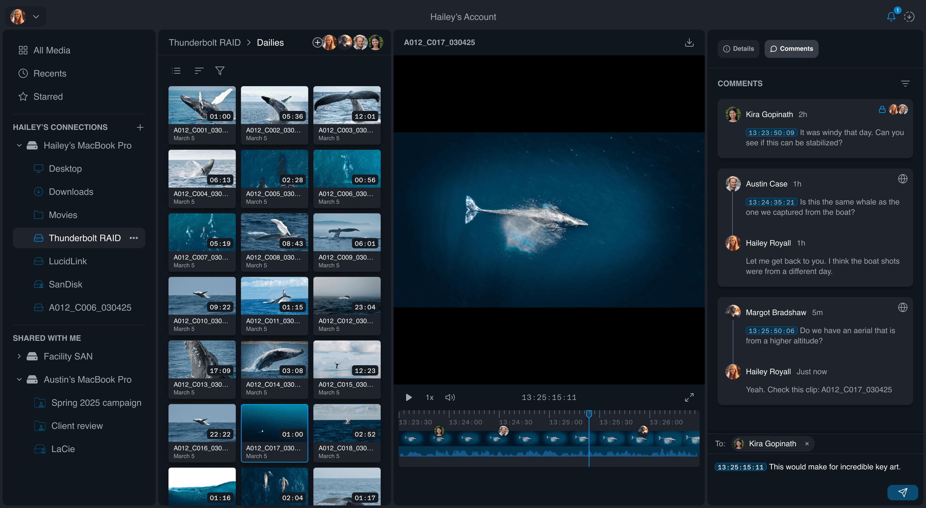Expand the Facility SAN connection
The width and height of the screenshot is (926, 508).
(x=19, y=356)
